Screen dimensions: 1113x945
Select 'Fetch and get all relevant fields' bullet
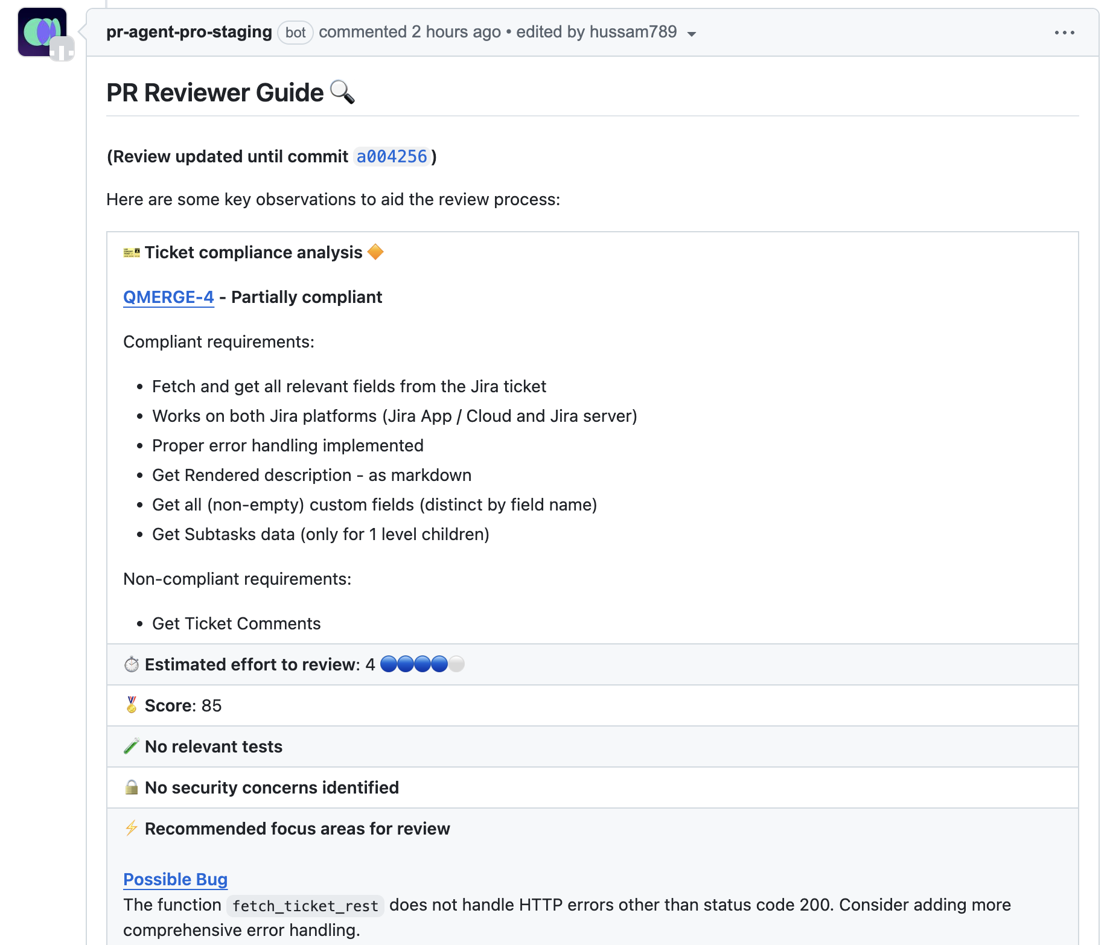point(349,387)
